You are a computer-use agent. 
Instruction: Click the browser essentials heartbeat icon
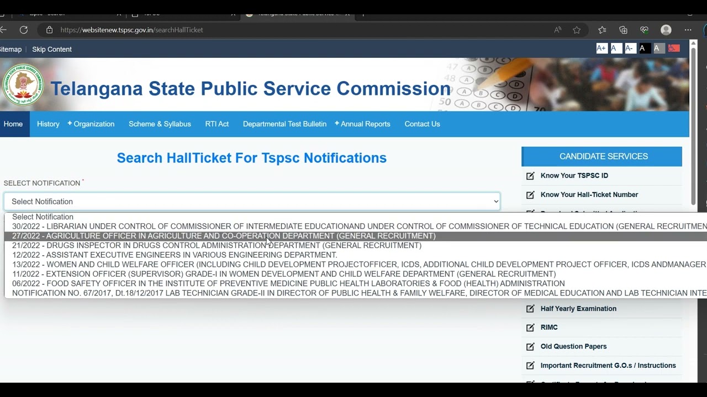[x=644, y=30]
